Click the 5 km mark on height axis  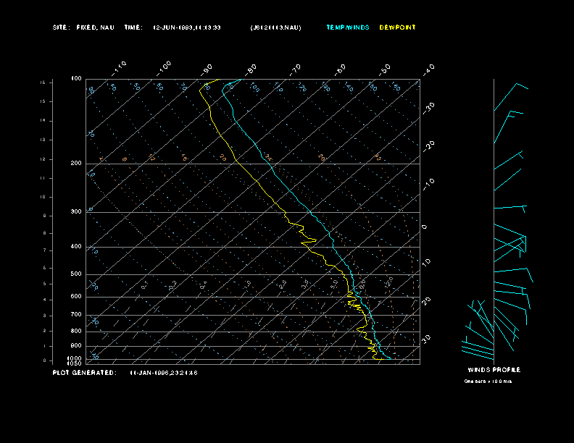[x=45, y=284]
